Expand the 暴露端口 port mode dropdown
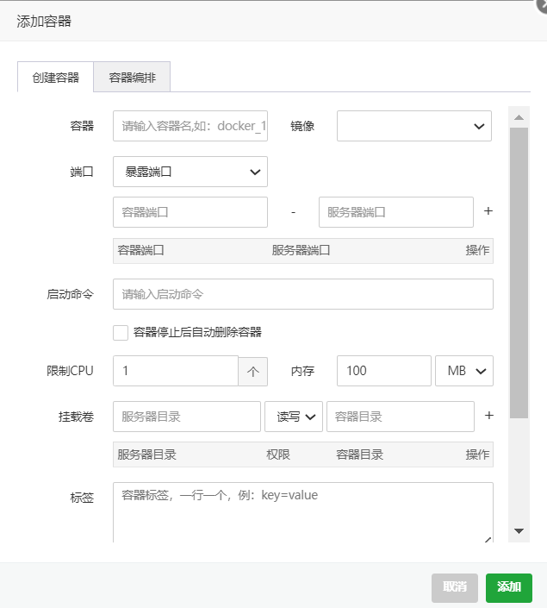The height and width of the screenshot is (608, 547). tap(190, 172)
